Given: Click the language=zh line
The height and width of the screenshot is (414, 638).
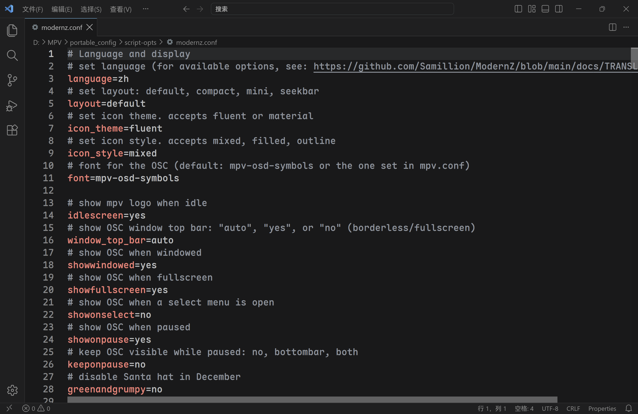Looking at the screenshot, I should pyautogui.click(x=98, y=79).
